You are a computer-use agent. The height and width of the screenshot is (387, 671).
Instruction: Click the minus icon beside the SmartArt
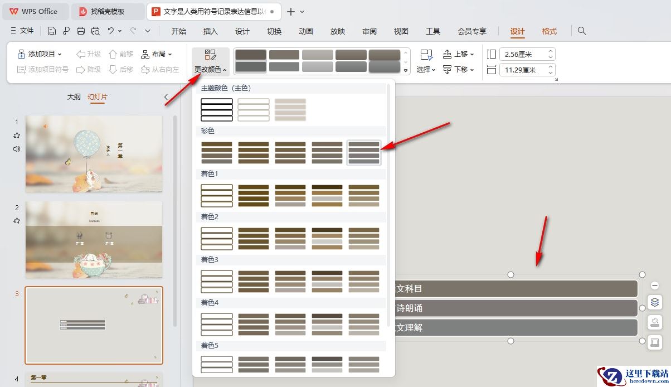pos(655,286)
